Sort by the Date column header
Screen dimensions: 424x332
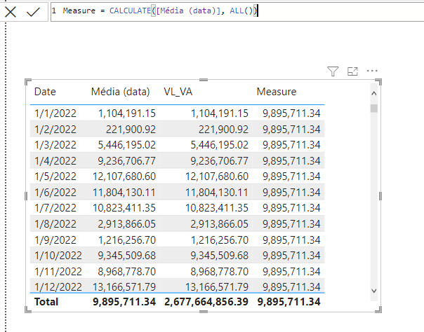pyautogui.click(x=45, y=92)
